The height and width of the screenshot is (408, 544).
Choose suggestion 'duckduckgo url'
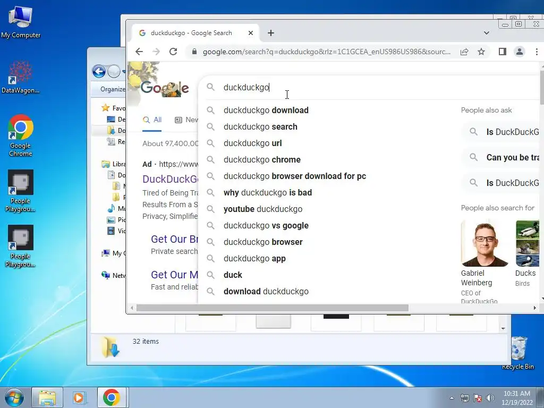252,143
